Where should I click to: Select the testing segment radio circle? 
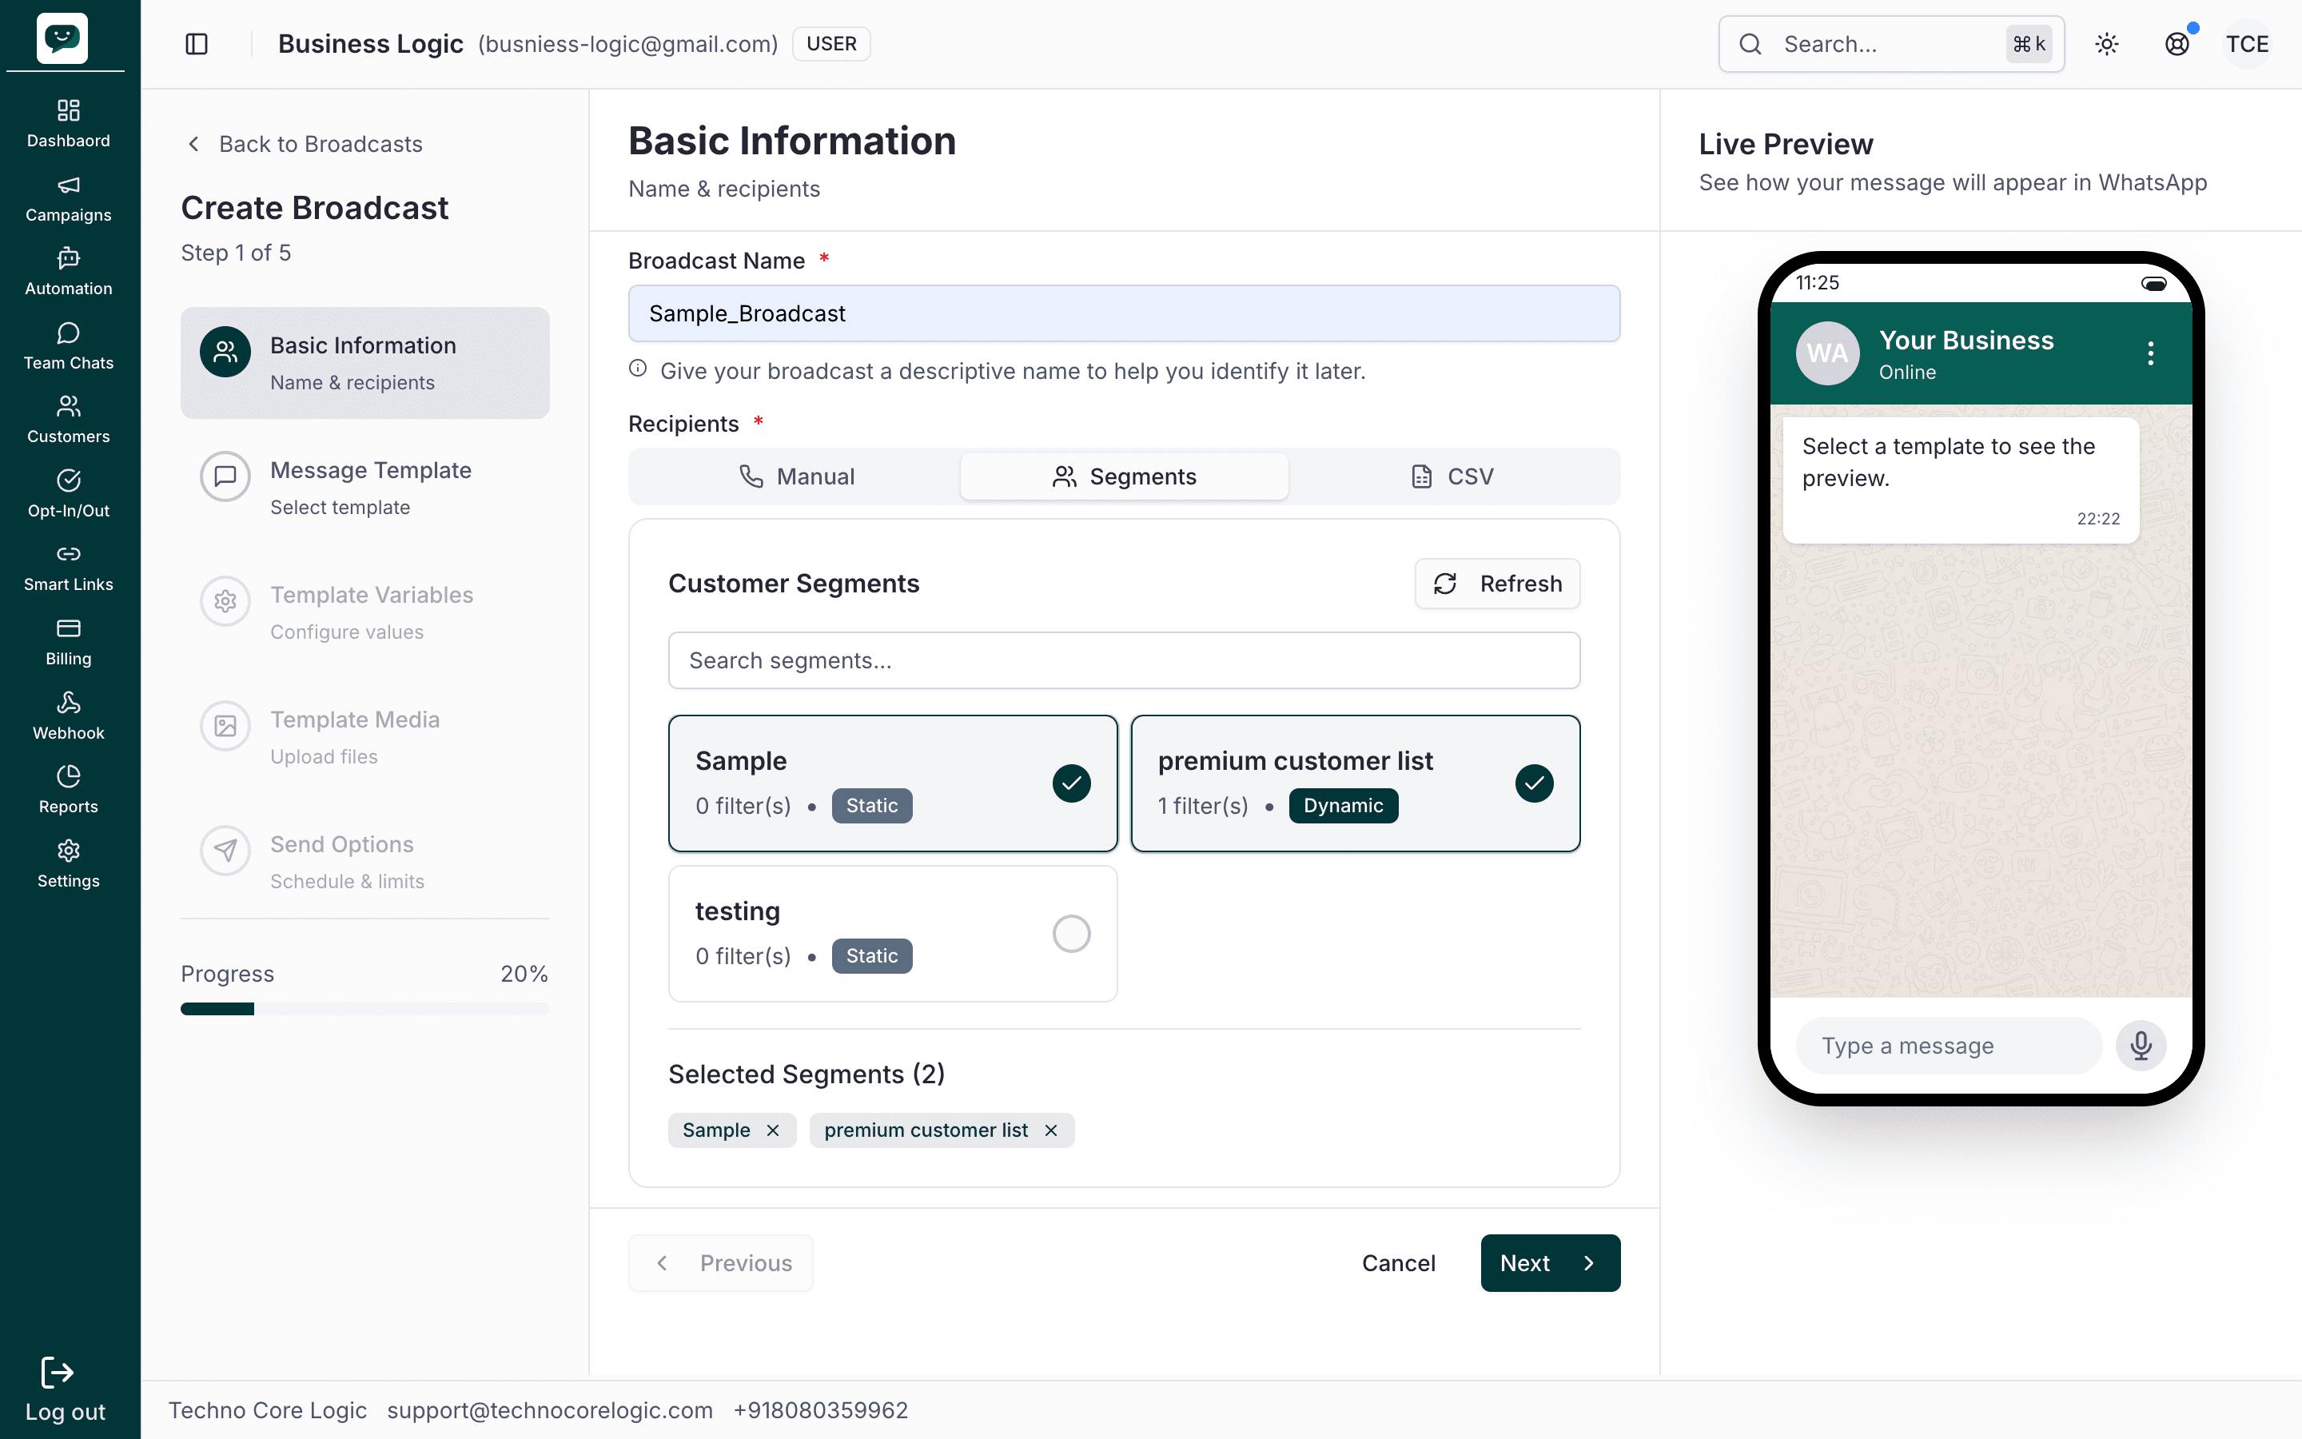point(1072,934)
